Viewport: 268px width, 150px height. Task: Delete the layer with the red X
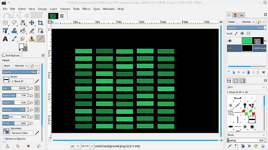(x=264, y=72)
